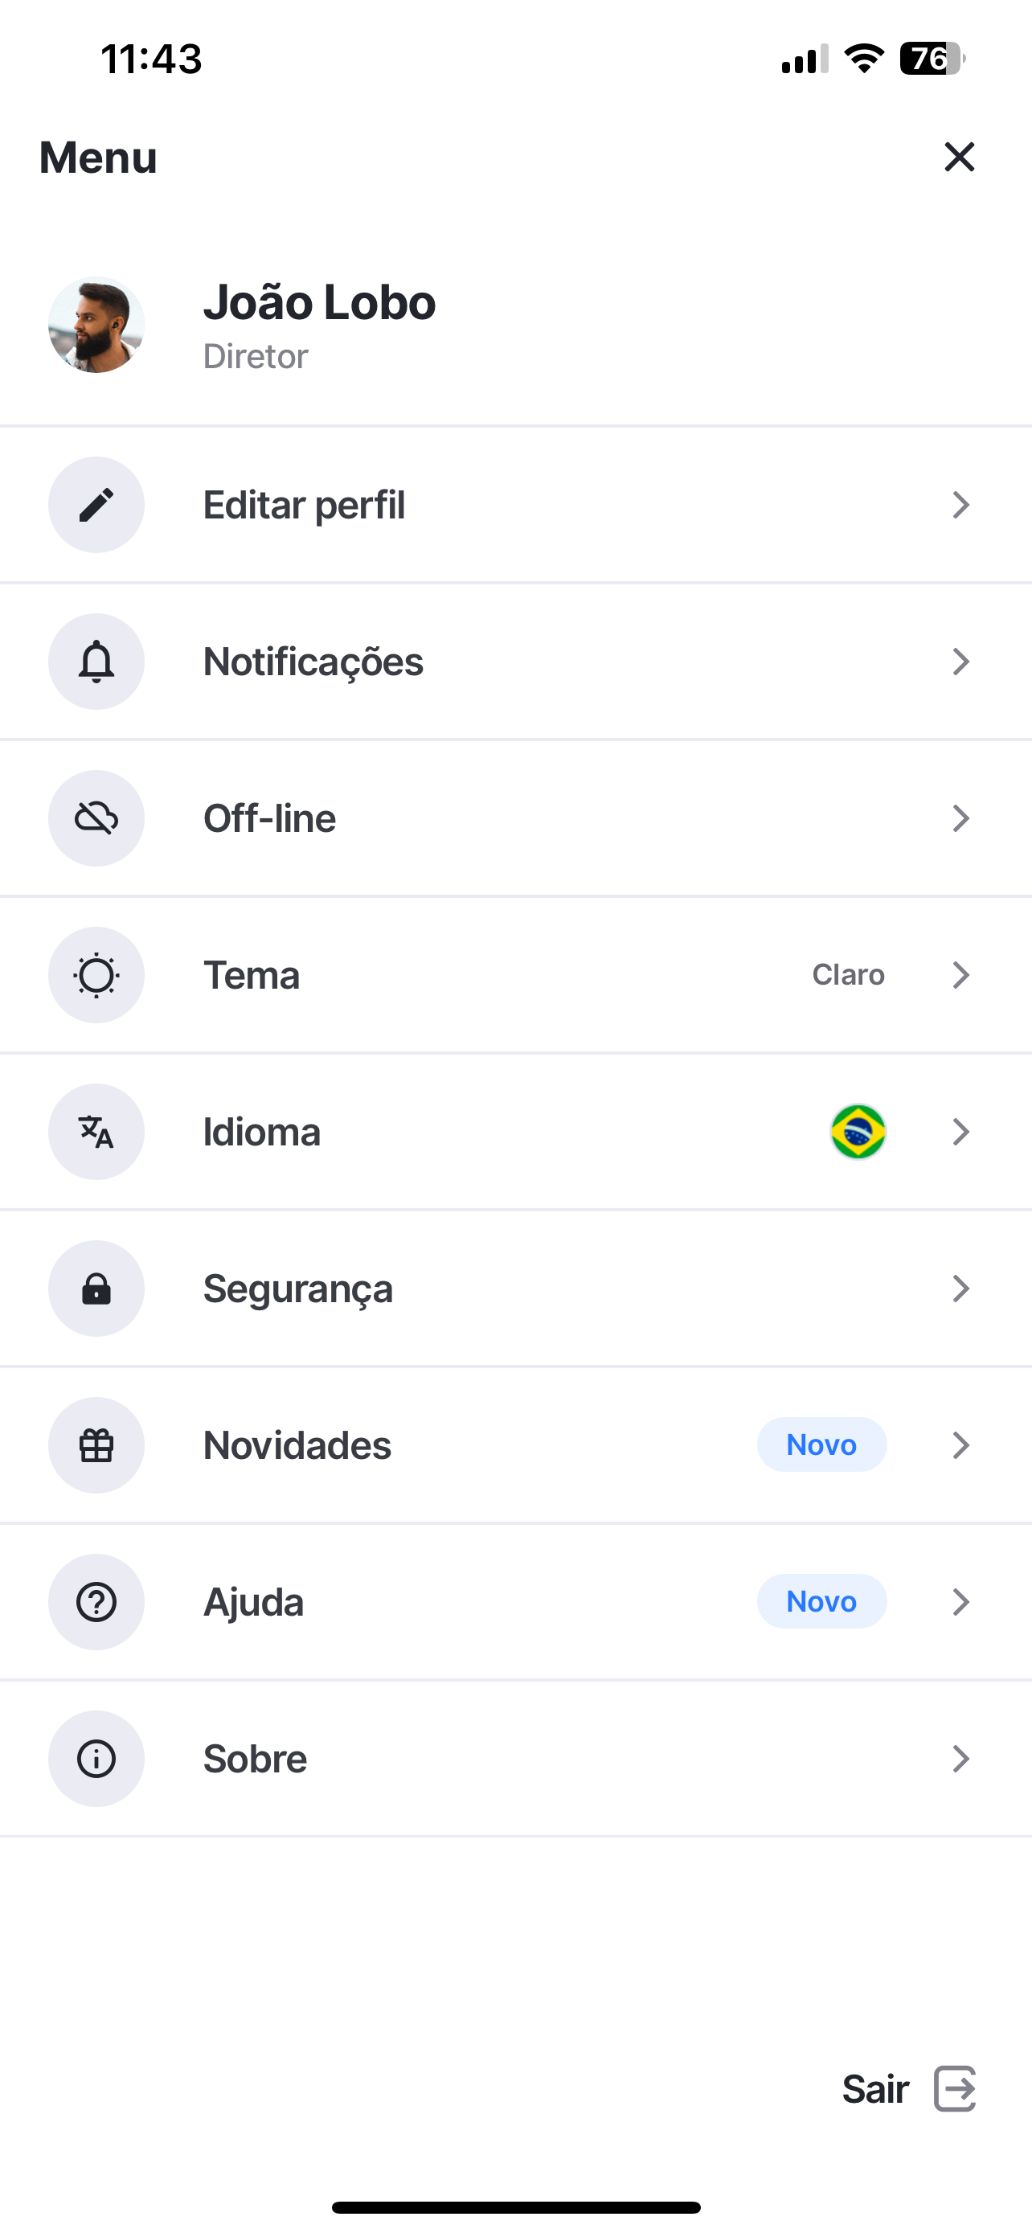Tap the bell icon for Notificações
The height and width of the screenshot is (2233, 1032).
pos(96,662)
